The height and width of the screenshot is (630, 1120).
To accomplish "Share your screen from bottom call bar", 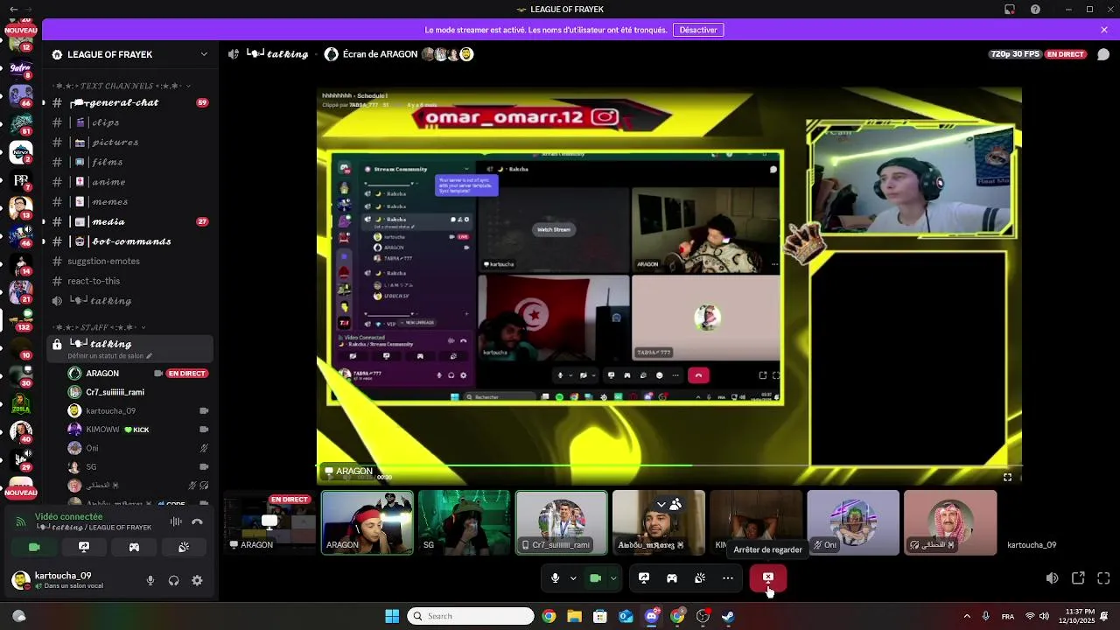I will tap(644, 577).
